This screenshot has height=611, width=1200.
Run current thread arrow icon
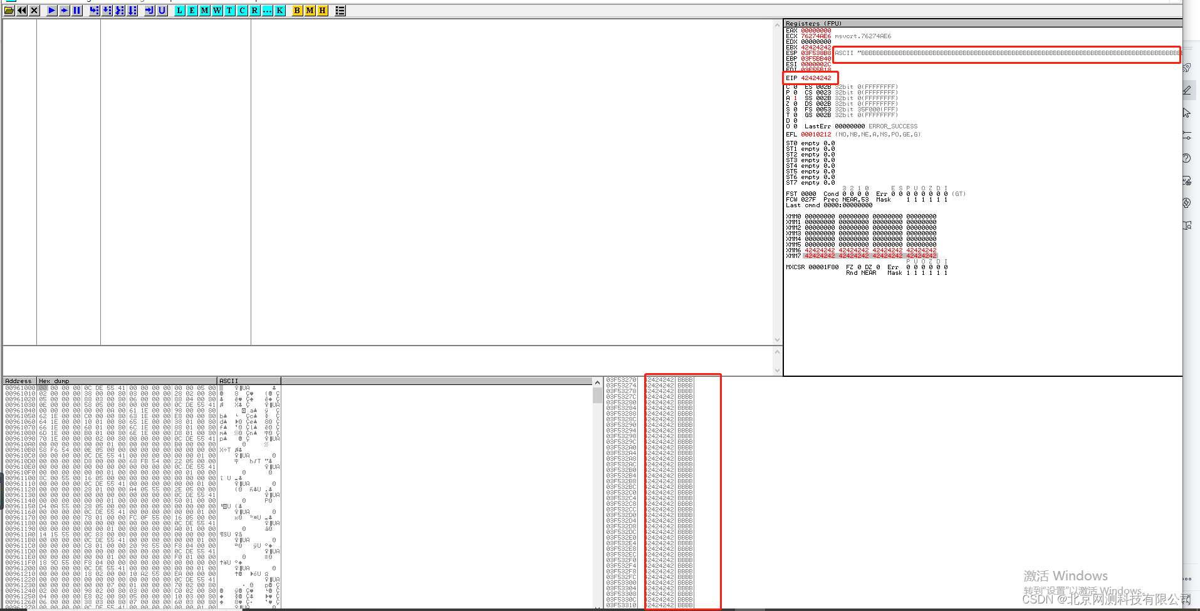pyautogui.click(x=65, y=11)
